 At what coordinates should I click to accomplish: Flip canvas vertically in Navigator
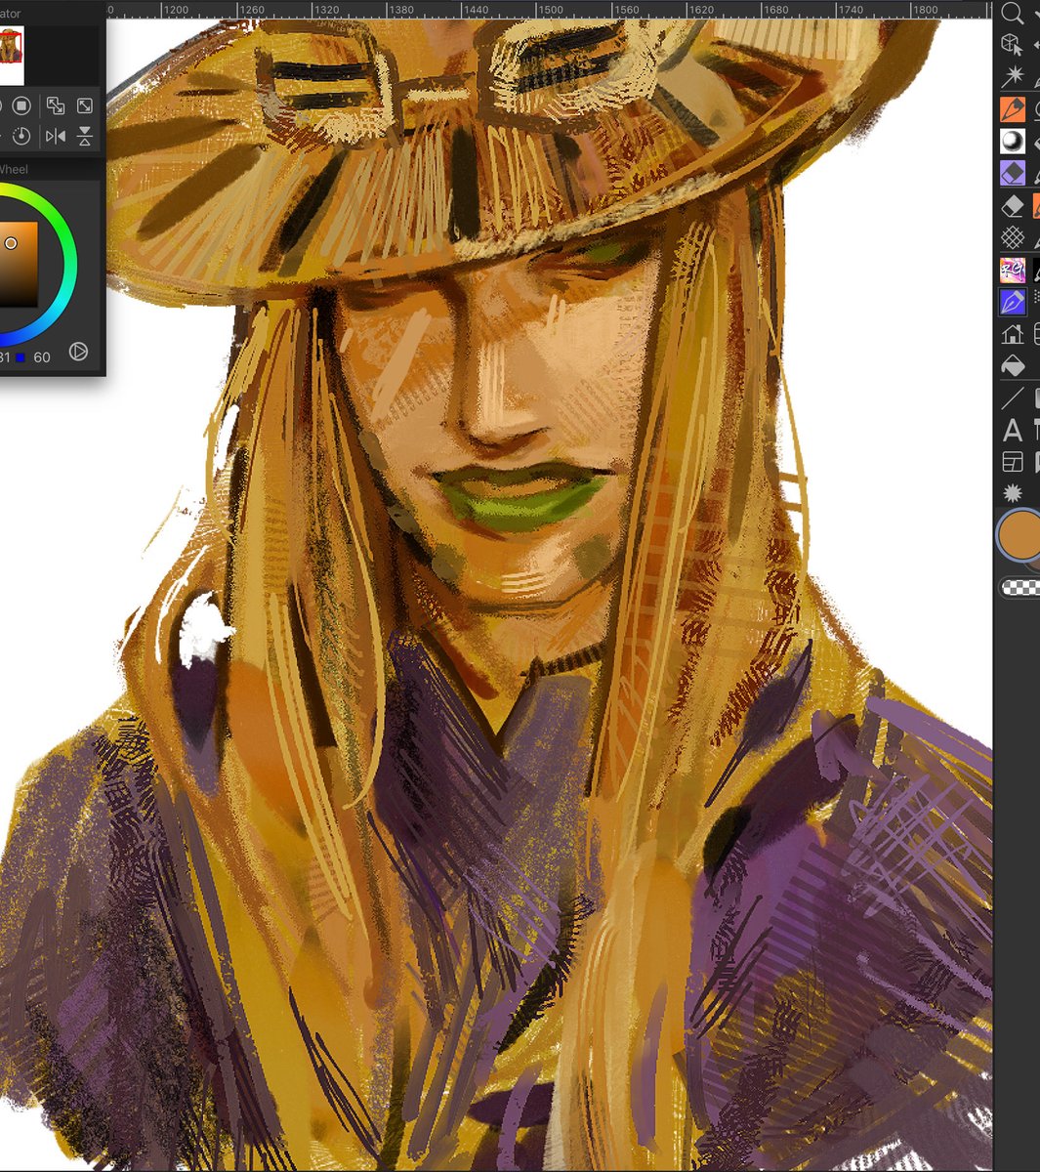pos(85,136)
